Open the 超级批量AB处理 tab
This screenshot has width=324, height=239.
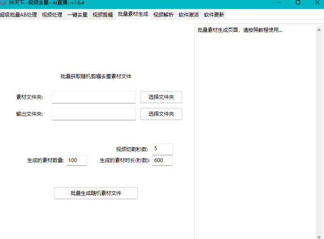tap(19, 15)
